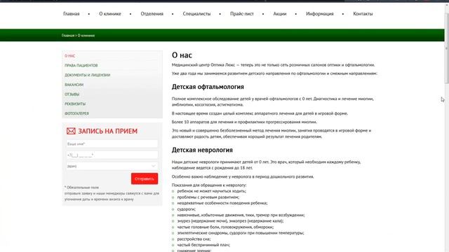The width and height of the screenshot is (449, 252).
Task: Click the envelope icon beside Запись на прием
Action: [71, 131]
